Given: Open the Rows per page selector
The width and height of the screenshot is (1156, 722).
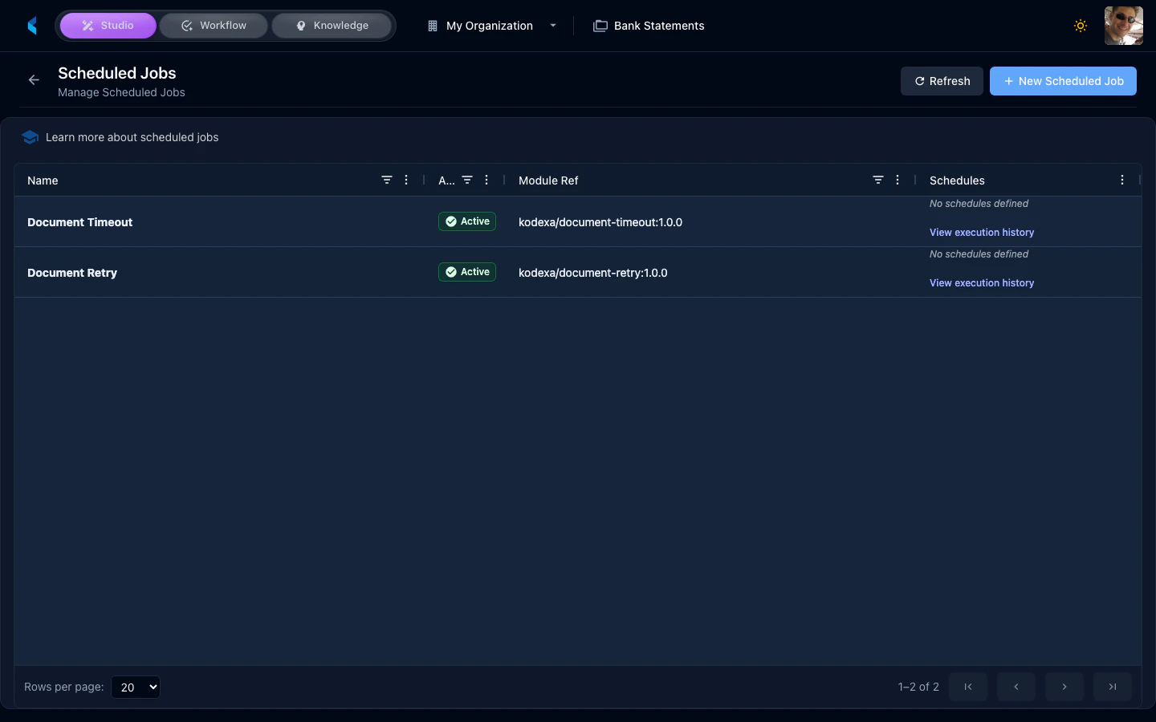Looking at the screenshot, I should click(135, 687).
